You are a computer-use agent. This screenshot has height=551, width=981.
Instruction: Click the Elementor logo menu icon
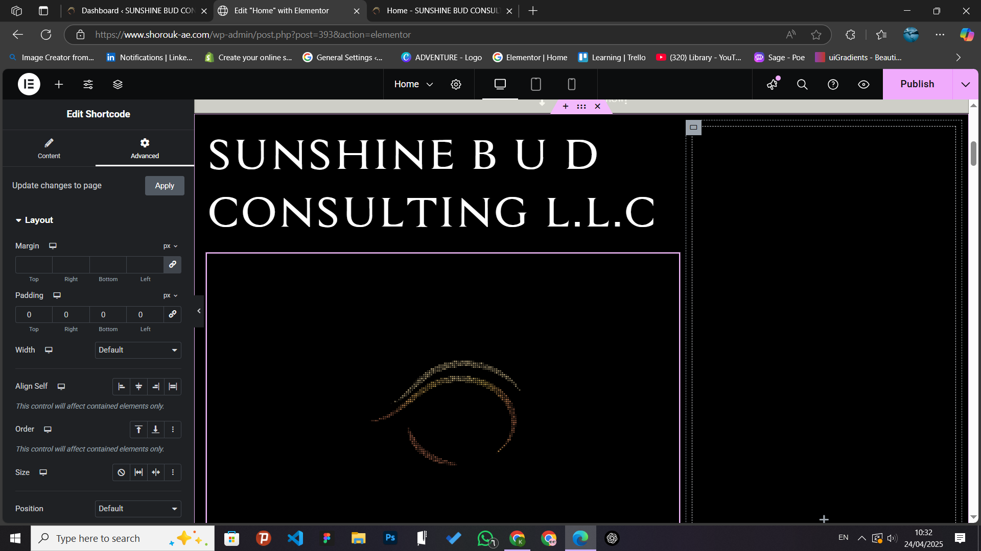(x=29, y=84)
